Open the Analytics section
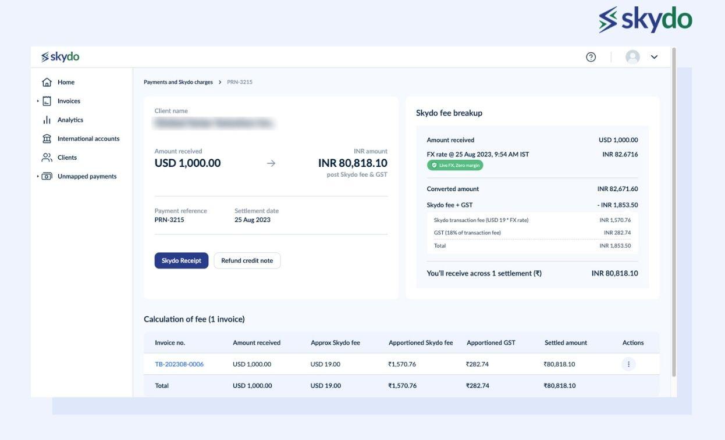 pos(70,119)
